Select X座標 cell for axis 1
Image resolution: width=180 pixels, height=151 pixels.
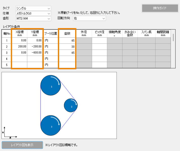click(x=20, y=40)
